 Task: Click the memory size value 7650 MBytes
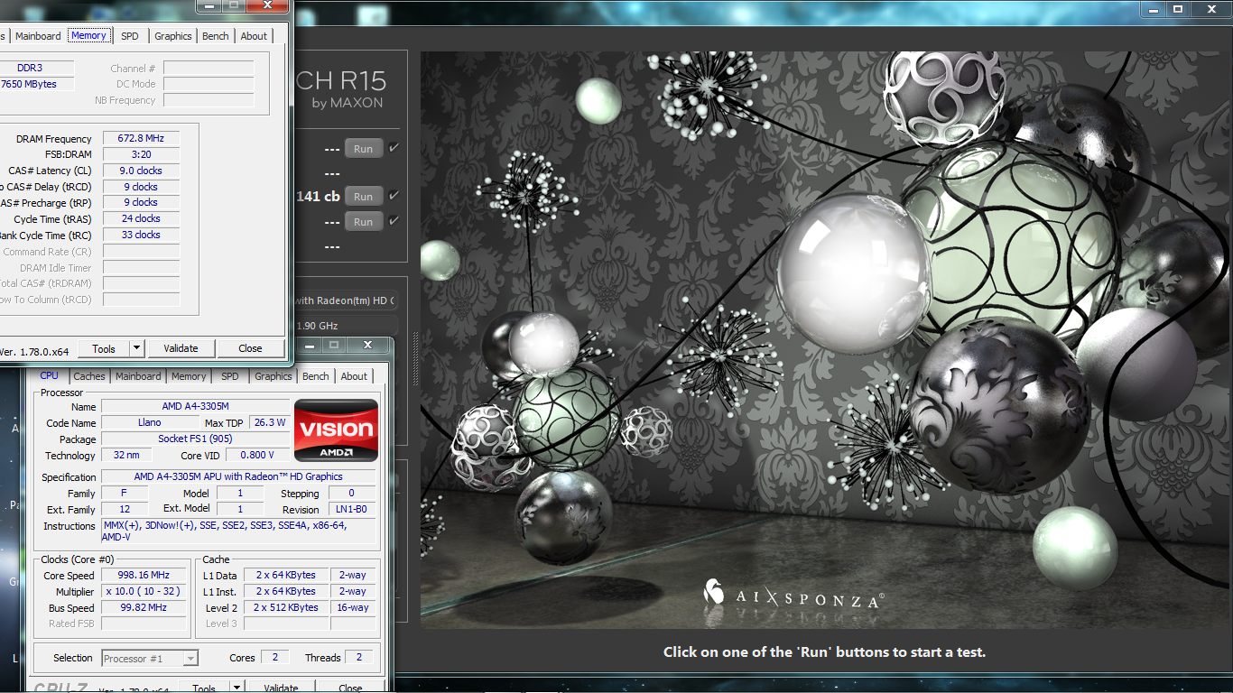click(x=36, y=84)
